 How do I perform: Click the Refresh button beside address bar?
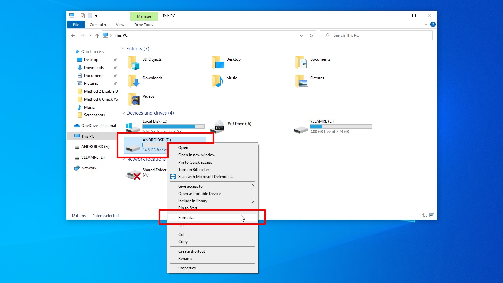(311, 35)
